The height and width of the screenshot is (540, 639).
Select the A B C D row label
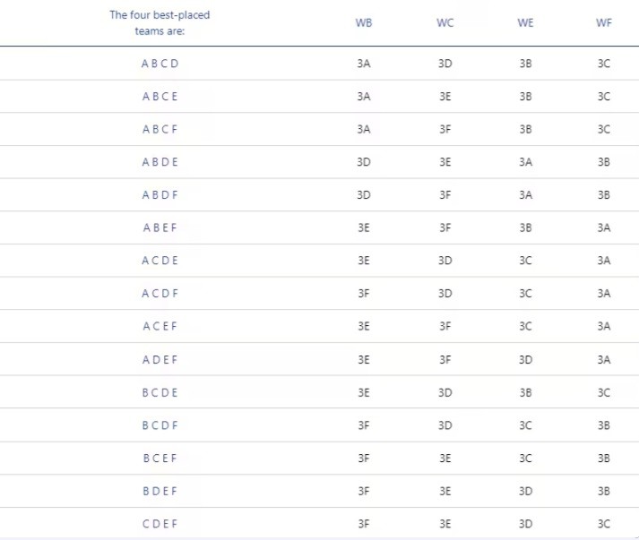click(160, 64)
